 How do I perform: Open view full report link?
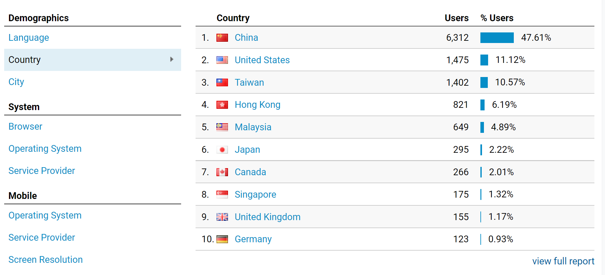coord(563,261)
